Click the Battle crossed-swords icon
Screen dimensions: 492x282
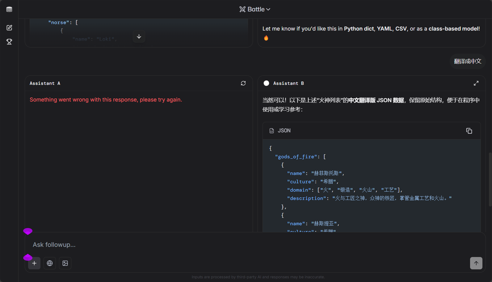pyautogui.click(x=242, y=9)
